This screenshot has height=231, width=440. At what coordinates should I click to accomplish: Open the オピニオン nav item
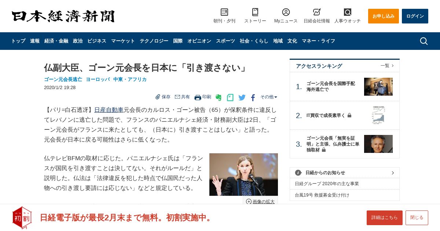pyautogui.click(x=199, y=41)
